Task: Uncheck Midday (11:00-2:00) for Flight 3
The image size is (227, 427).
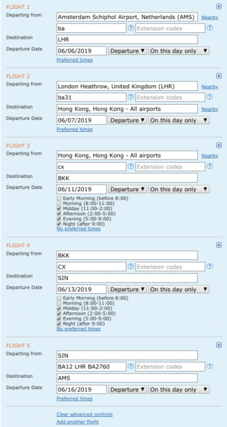Action: [59, 209]
